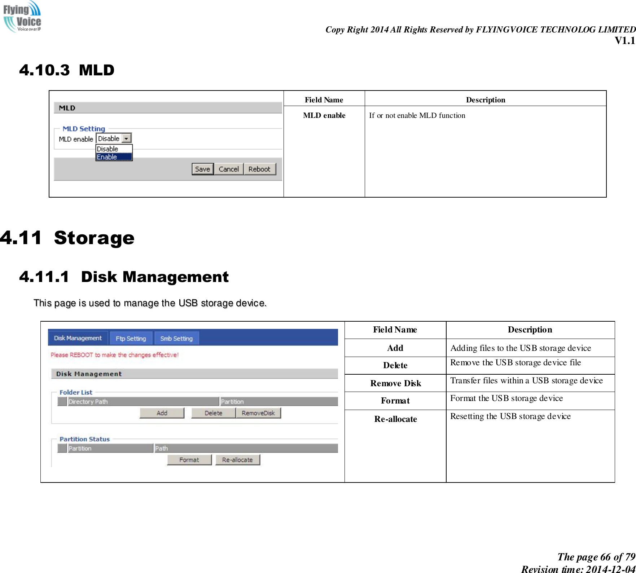This screenshot has width=636, height=573.
Task: Click the 'Format' field name cell
Action: pyautogui.click(x=395, y=401)
